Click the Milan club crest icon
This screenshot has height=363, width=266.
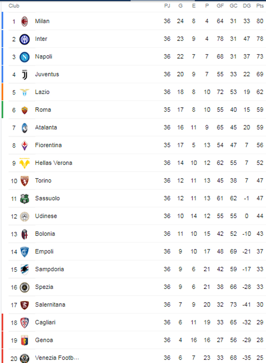(24, 21)
